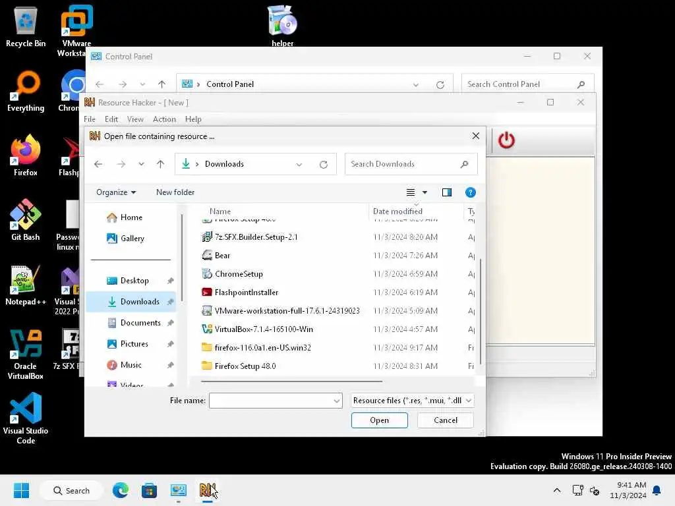Viewport: 675px width, 506px height.
Task: Click New folder
Action: (x=175, y=192)
